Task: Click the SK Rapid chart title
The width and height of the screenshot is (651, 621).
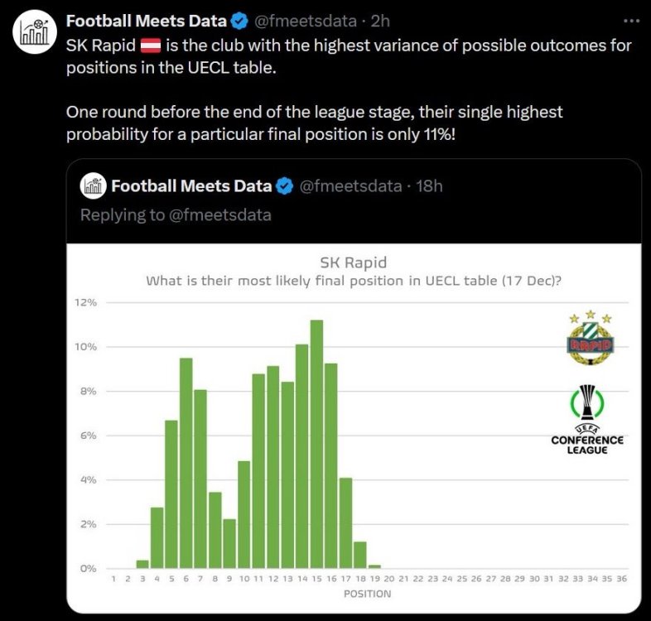Action: (x=354, y=263)
